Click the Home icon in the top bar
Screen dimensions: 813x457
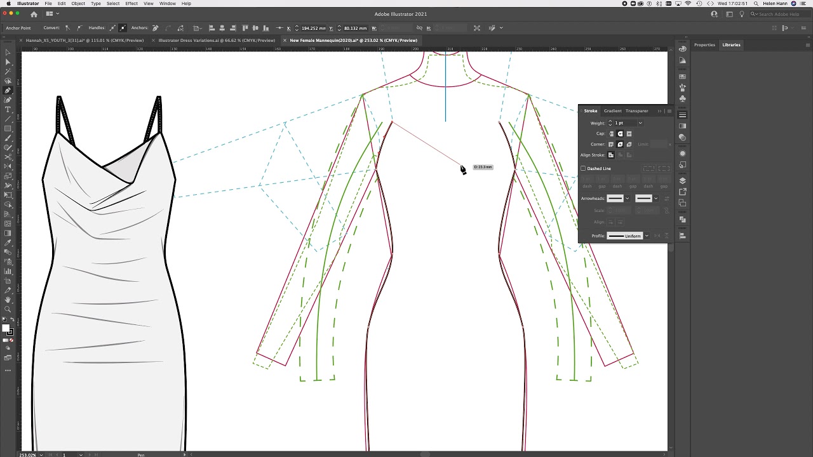[x=34, y=14]
